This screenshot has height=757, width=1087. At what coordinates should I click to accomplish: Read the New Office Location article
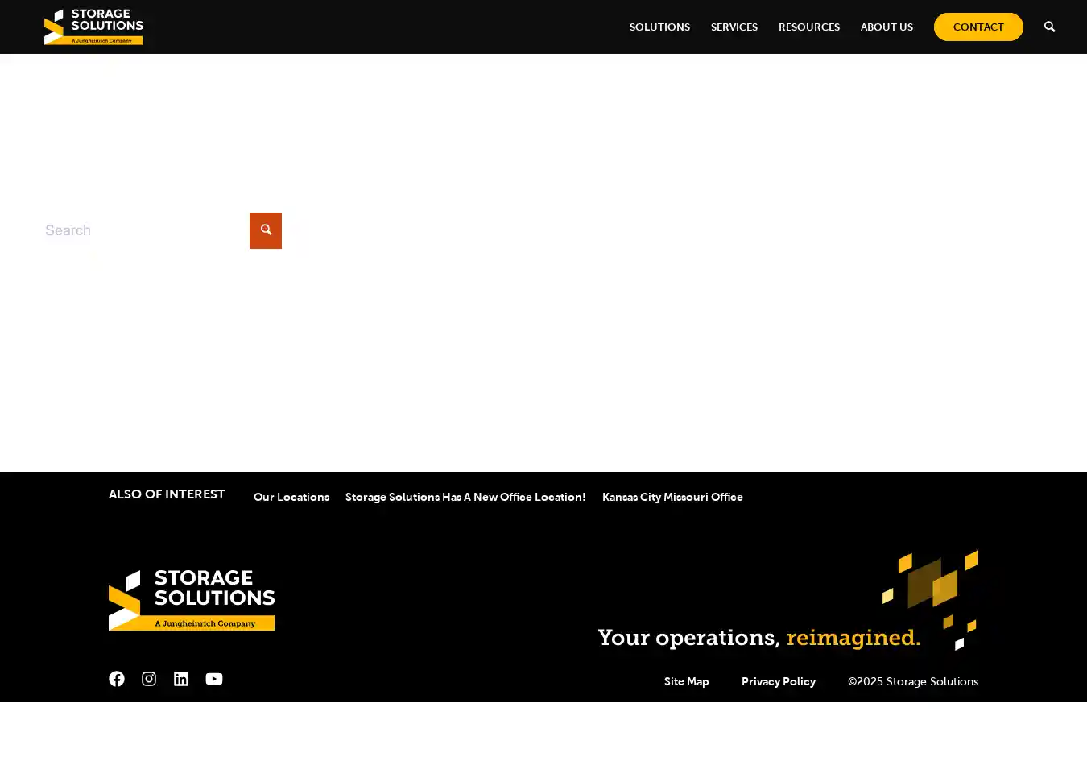465,497
